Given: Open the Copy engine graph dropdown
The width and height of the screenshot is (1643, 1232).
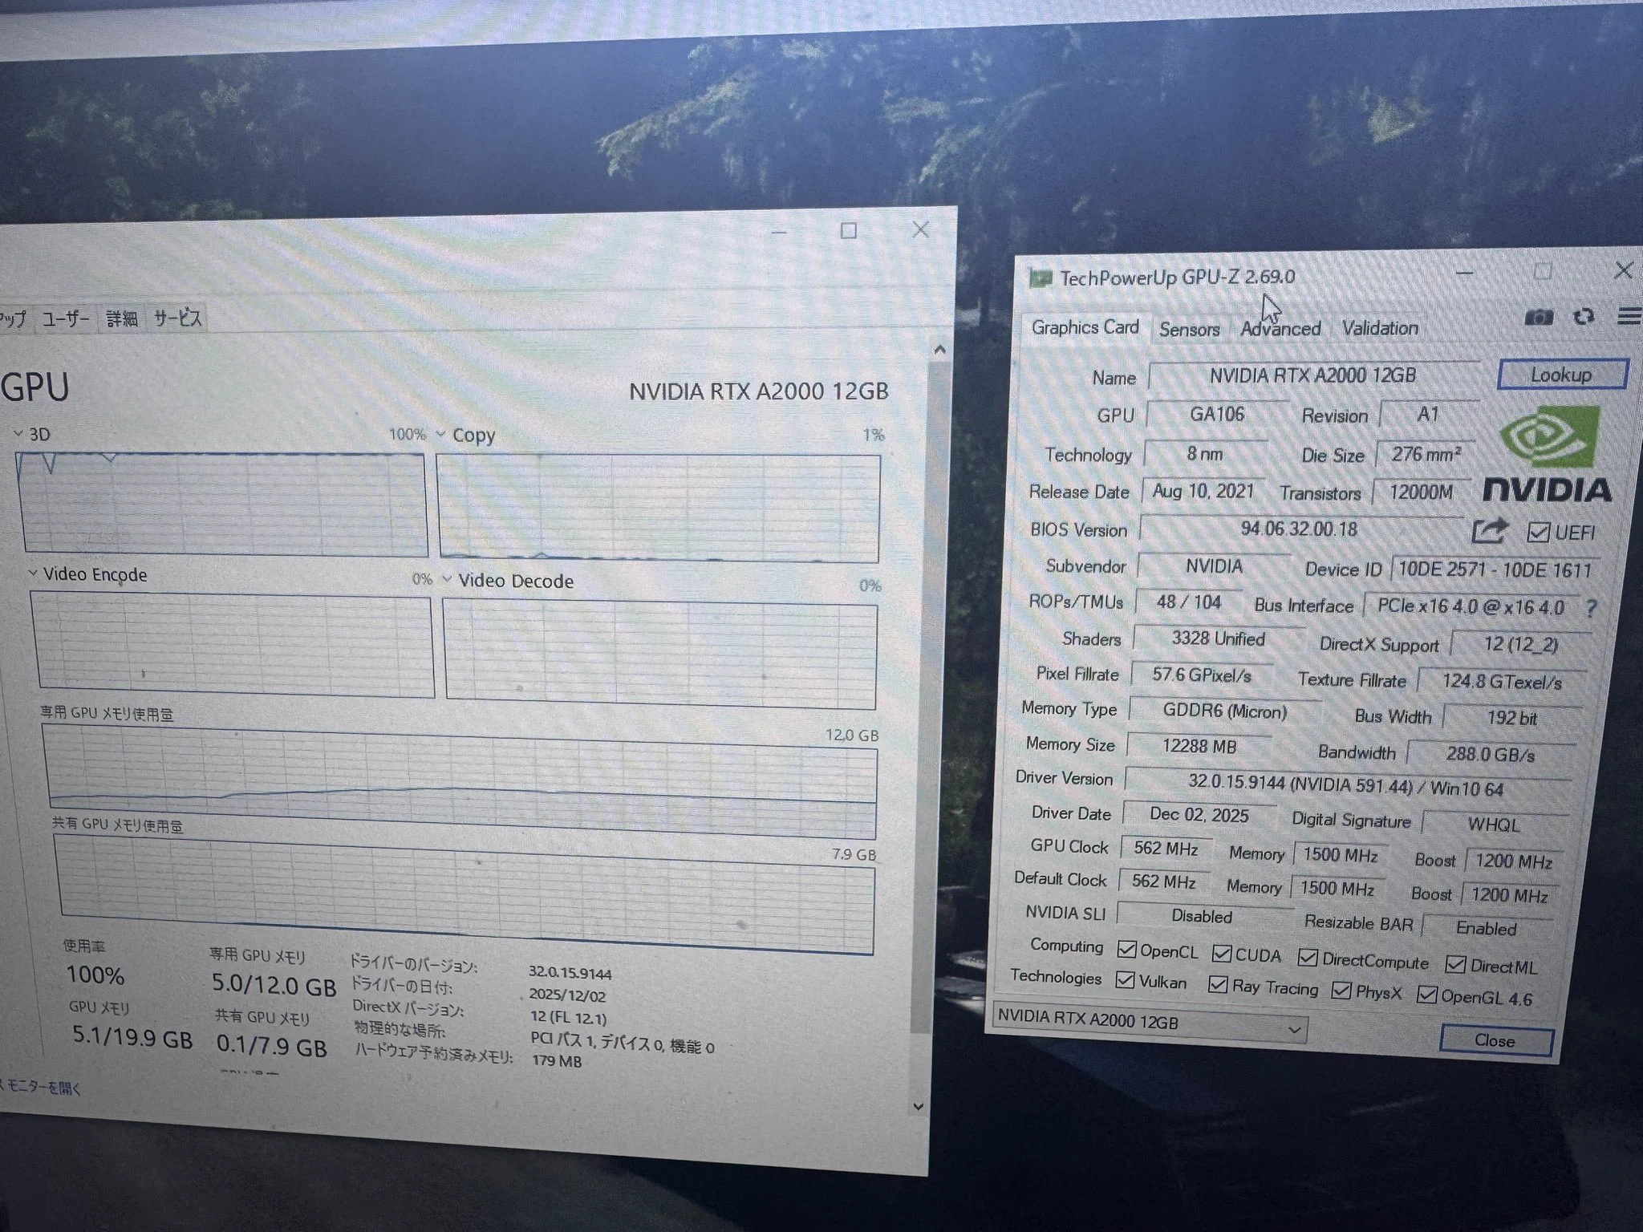Looking at the screenshot, I should (440, 435).
